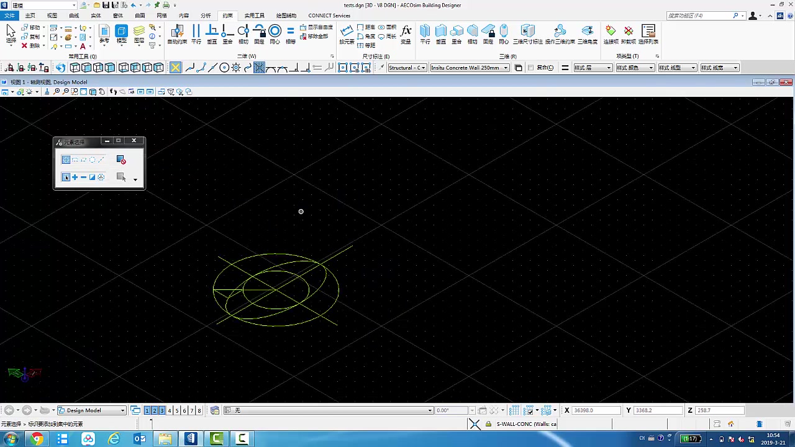This screenshot has height=447, width=795.
Task: Open the 文件 File menu
Action: tap(9, 16)
